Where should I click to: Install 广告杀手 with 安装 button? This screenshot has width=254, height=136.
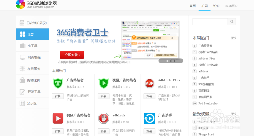[149, 131]
